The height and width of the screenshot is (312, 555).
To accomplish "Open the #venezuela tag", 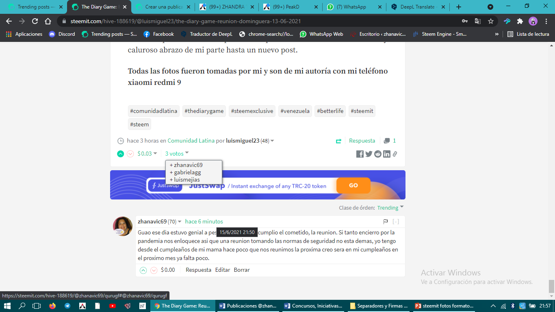I will [295, 111].
